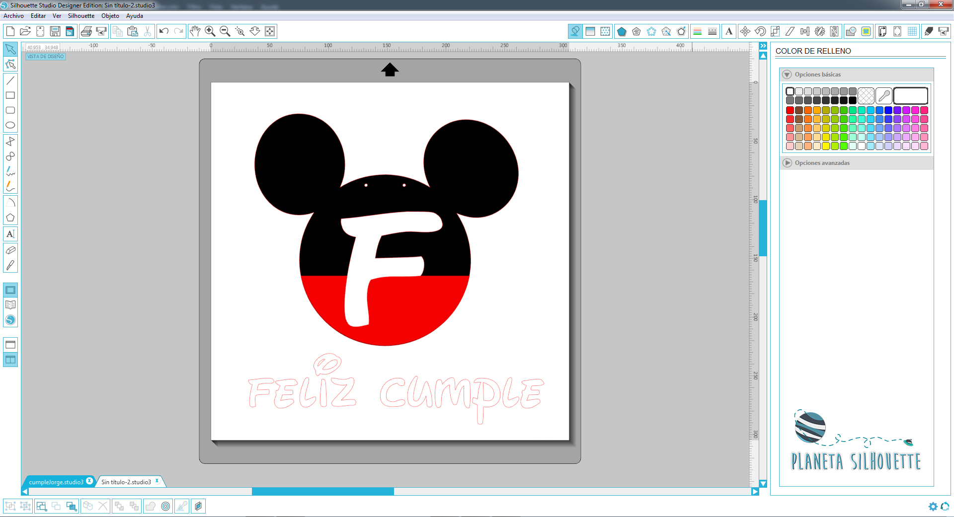The height and width of the screenshot is (517, 954).
Task: Open the Fill Color panel icon
Action: [x=575, y=31]
